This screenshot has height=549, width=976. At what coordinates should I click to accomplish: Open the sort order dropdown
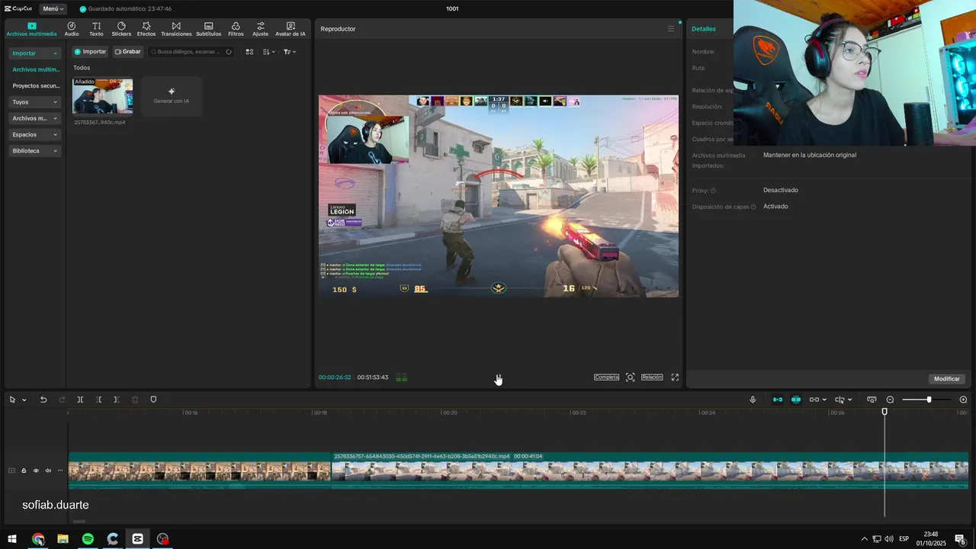coord(268,52)
